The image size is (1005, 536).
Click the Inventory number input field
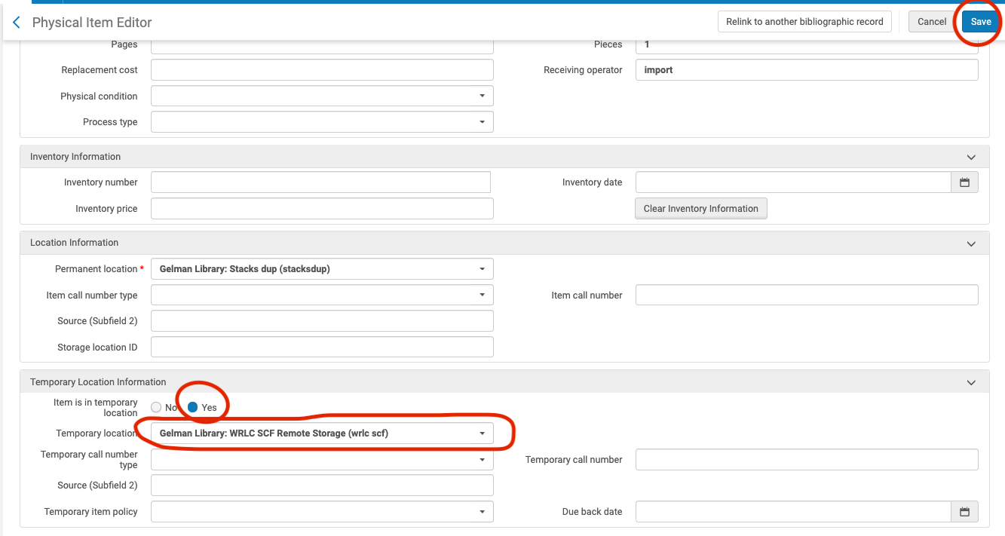click(x=320, y=182)
